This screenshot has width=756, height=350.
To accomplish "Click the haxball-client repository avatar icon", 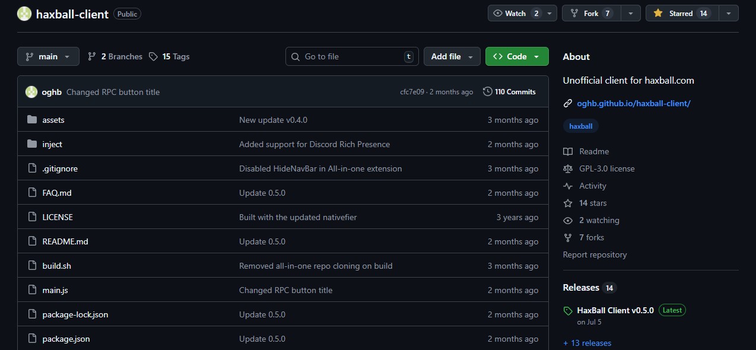I will 24,14.
